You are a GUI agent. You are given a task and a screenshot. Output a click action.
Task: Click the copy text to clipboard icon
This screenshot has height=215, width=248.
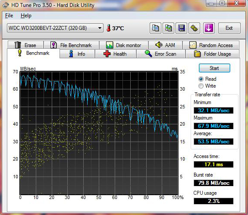click(155, 28)
